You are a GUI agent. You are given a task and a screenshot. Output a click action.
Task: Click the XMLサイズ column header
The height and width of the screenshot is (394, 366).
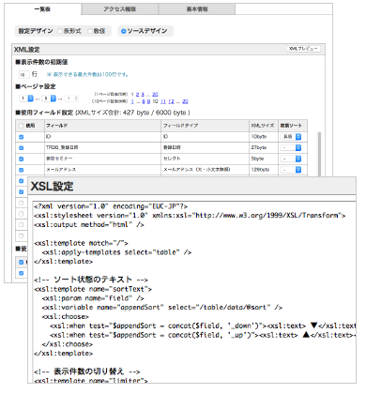click(x=263, y=126)
